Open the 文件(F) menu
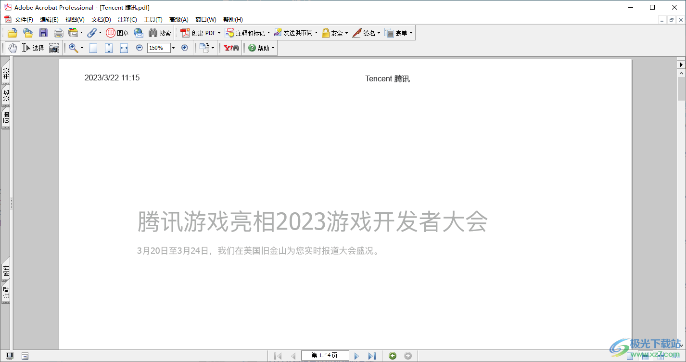This screenshot has height=362, width=686. click(x=24, y=20)
